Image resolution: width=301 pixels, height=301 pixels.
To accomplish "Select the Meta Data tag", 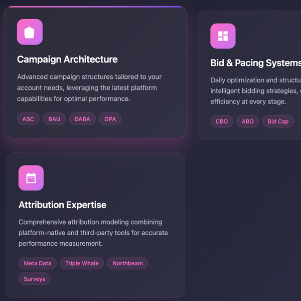I will 38,263.
